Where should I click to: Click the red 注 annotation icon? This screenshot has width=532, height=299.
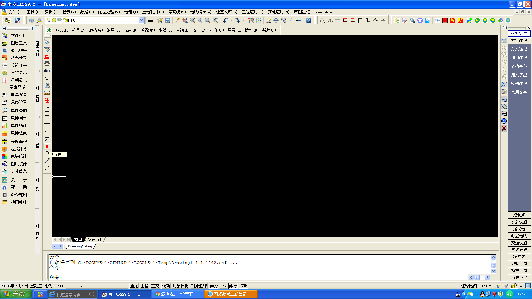click(x=47, y=100)
